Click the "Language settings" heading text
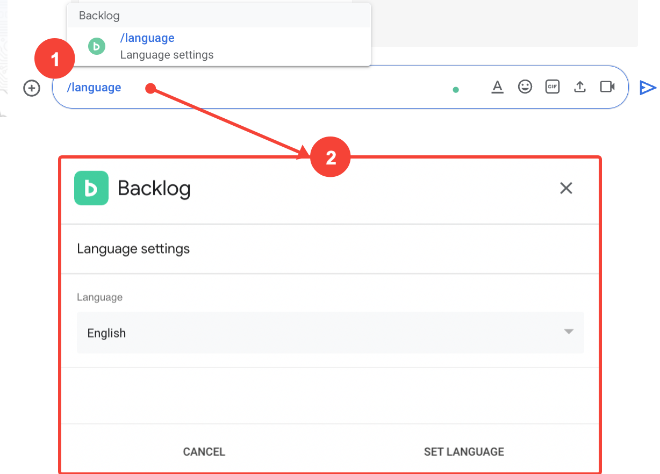Screen dimensions: 660x474 pyautogui.click(x=133, y=249)
